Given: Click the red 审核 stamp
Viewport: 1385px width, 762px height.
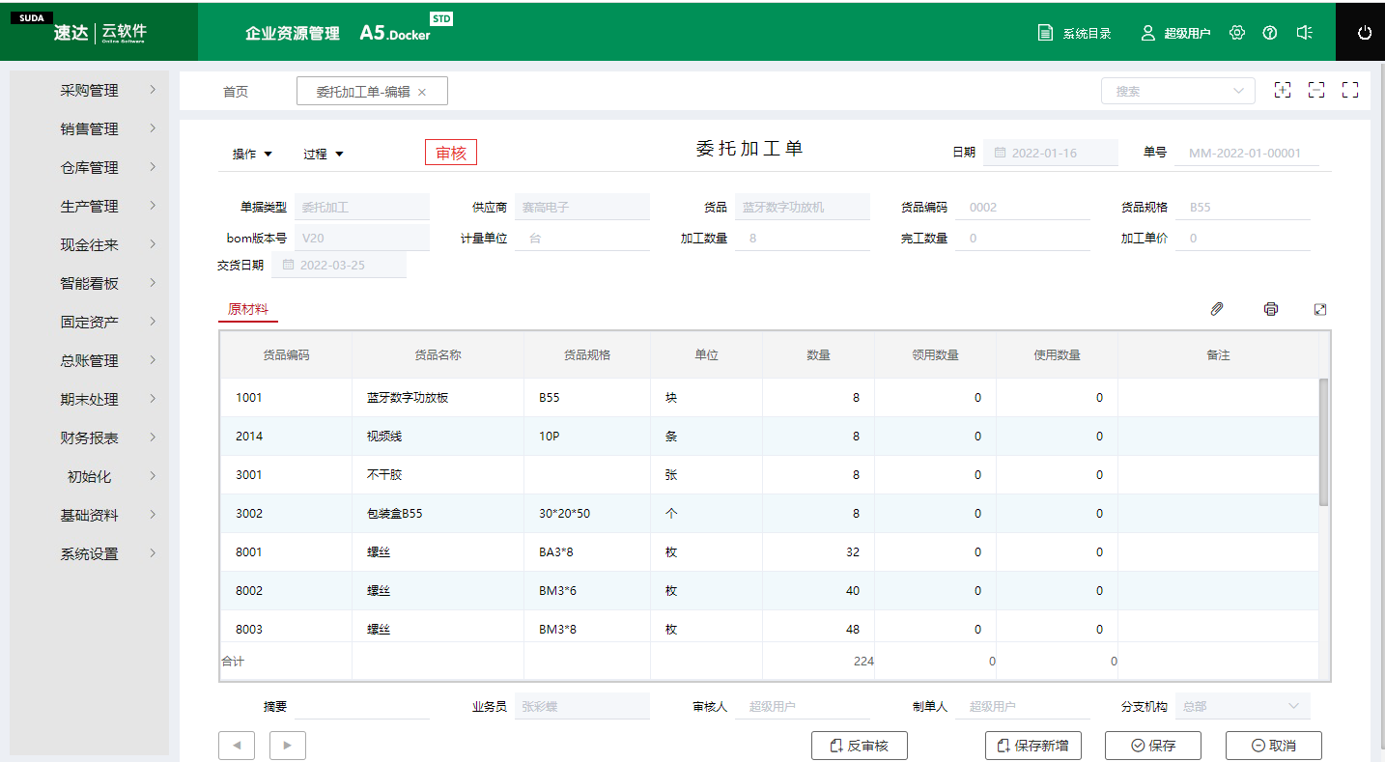Looking at the screenshot, I should pos(451,153).
